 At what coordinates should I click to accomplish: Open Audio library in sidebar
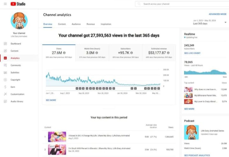tap(17, 101)
